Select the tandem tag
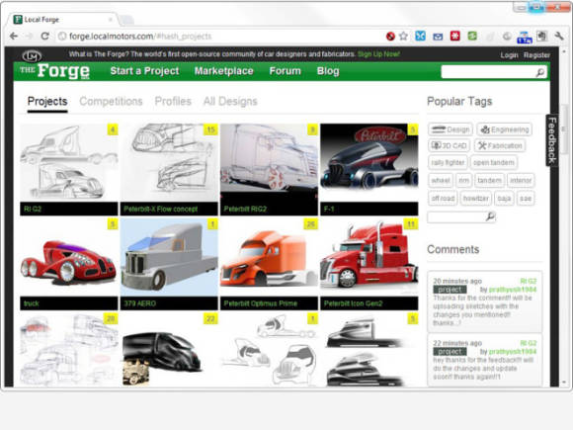This screenshot has width=573, height=430. [x=489, y=180]
